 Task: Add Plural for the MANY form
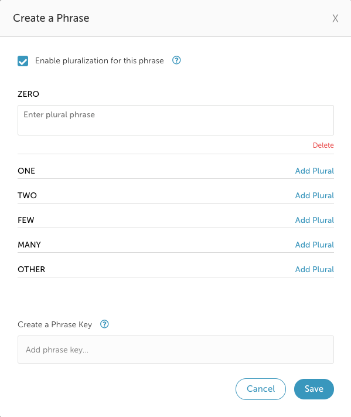pos(314,245)
